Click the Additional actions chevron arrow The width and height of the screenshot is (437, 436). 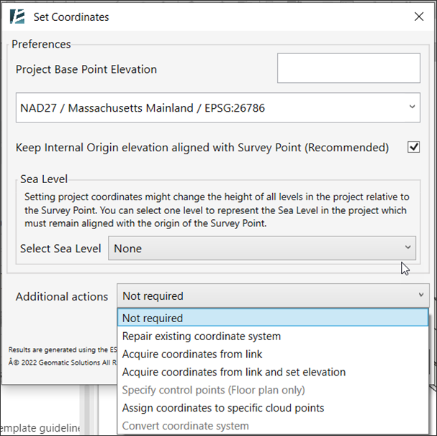click(421, 295)
